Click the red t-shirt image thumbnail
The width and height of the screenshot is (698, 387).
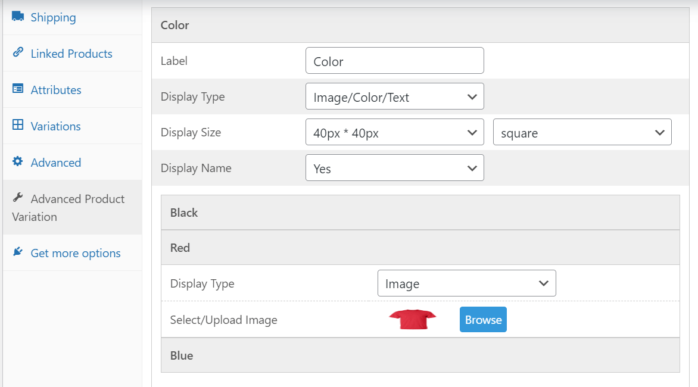412,320
